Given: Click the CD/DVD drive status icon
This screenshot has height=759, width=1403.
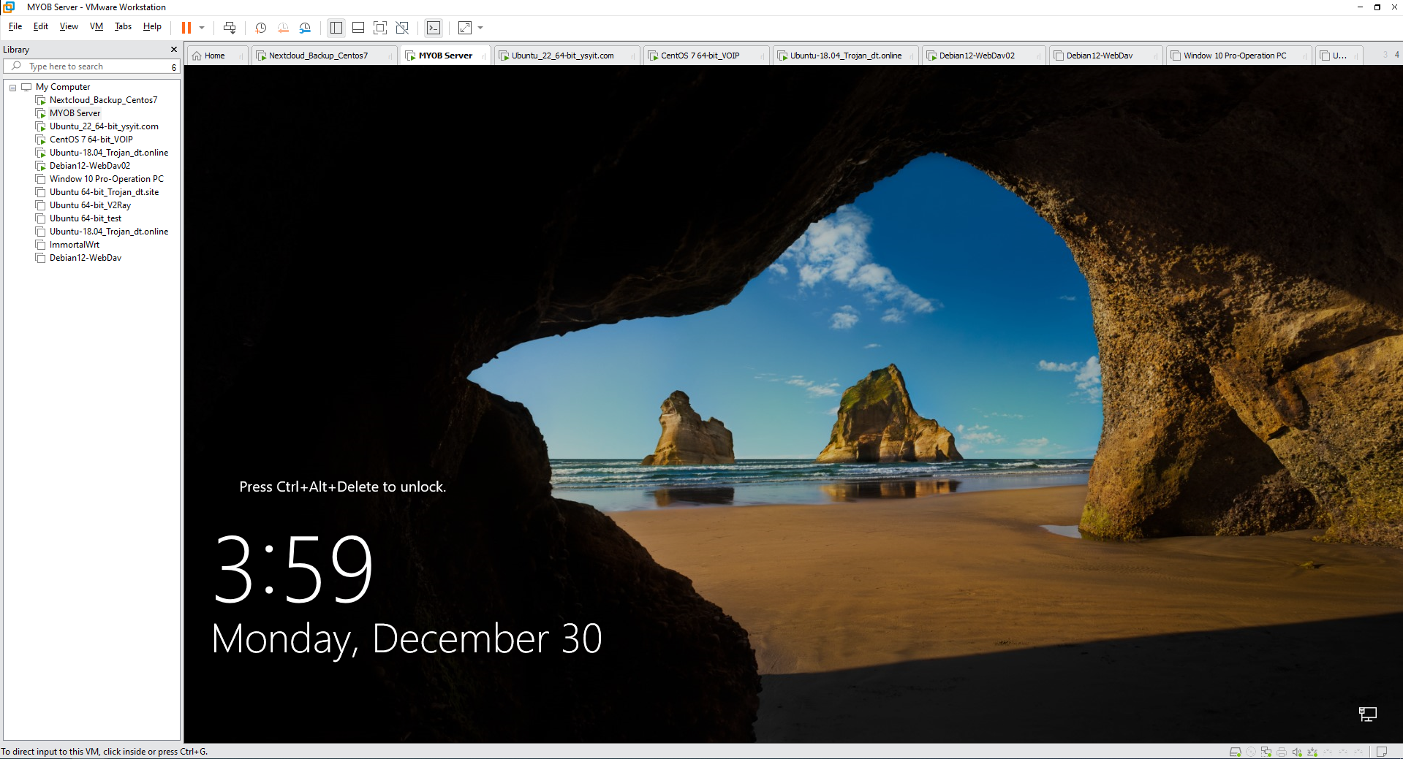Looking at the screenshot, I should (1251, 752).
